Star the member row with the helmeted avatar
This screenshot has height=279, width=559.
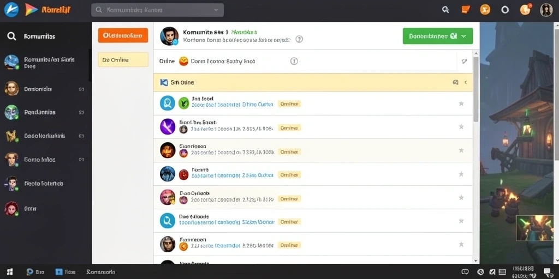461,245
